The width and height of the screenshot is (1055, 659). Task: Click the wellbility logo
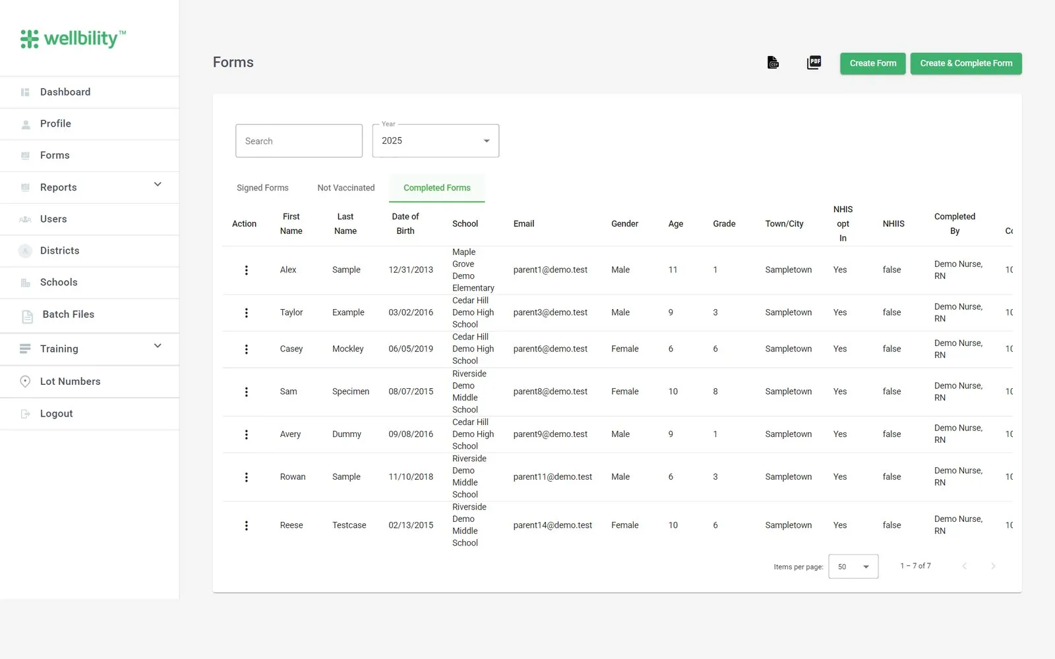point(73,39)
